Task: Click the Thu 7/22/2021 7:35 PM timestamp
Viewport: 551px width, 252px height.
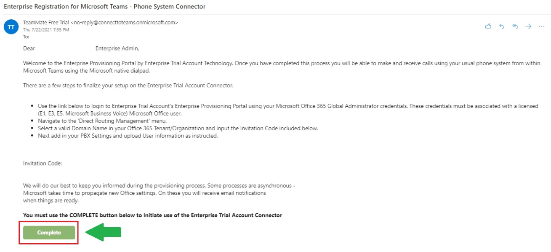Action: (46, 30)
